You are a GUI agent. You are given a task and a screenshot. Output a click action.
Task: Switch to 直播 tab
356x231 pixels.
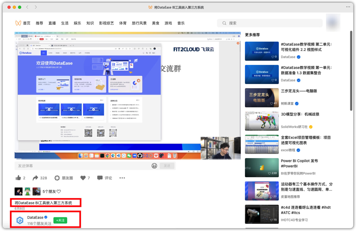(52, 23)
